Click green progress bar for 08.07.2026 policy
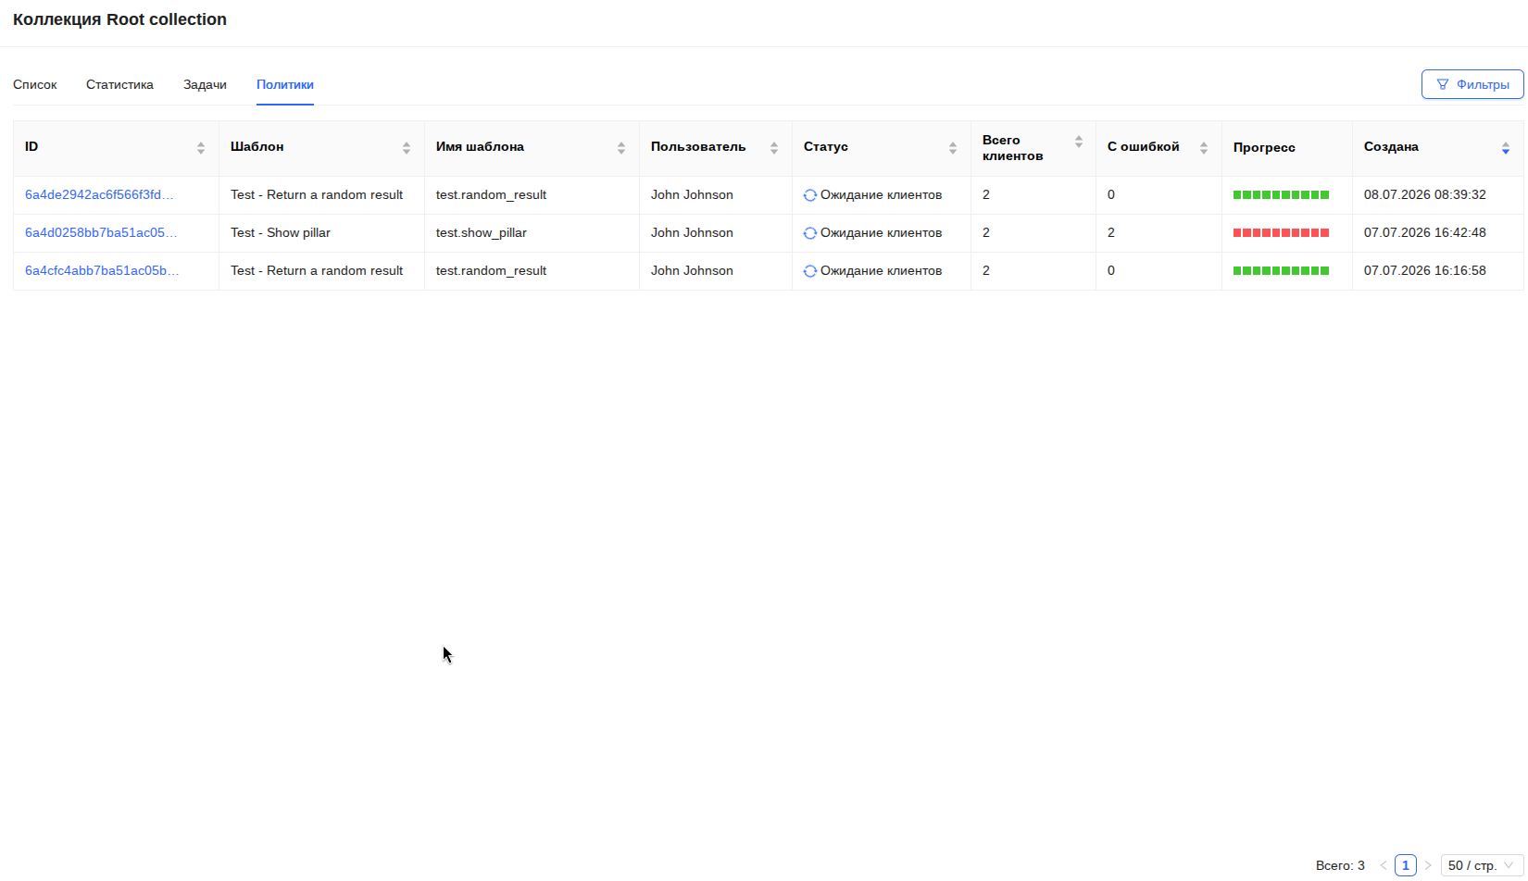 click(1281, 195)
